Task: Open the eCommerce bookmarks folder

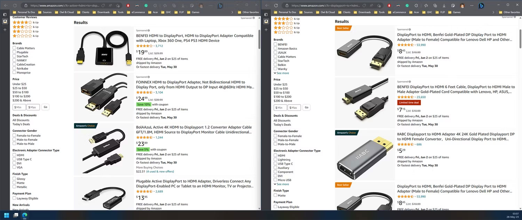Action: (x=399, y=12)
